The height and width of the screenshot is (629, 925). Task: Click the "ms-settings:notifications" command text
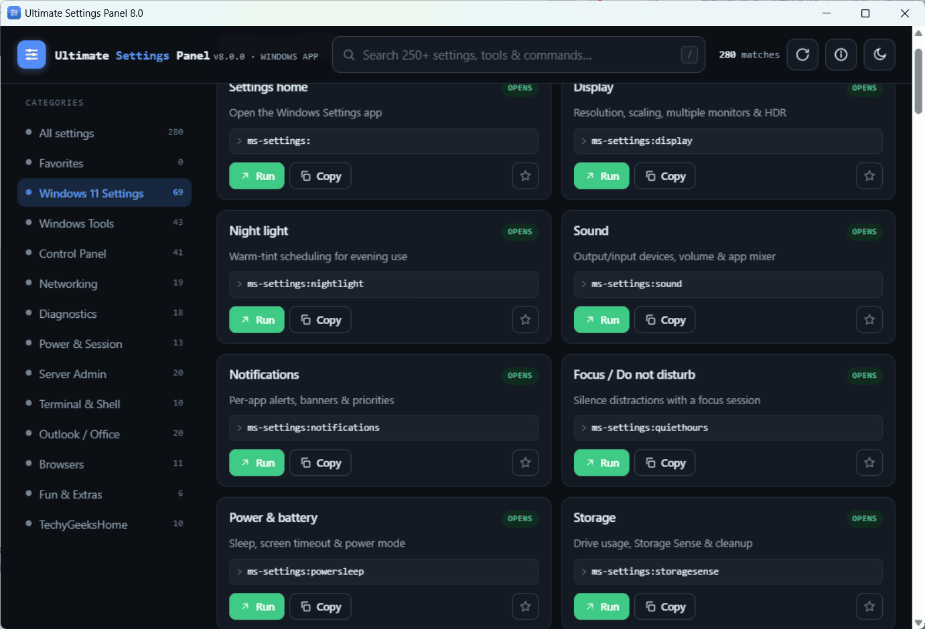point(313,428)
